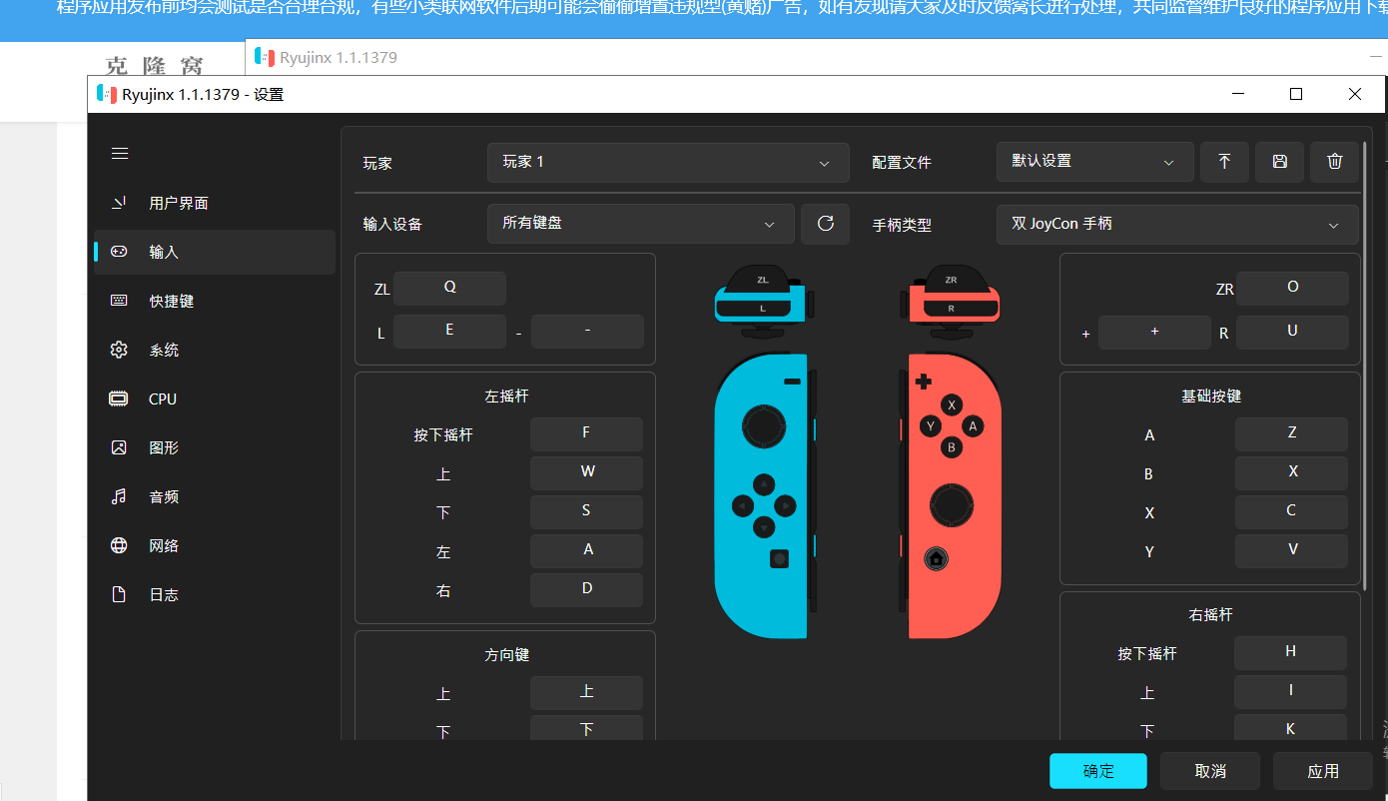Minimize the settings window
The height and width of the screenshot is (801, 1388).
(x=1238, y=94)
